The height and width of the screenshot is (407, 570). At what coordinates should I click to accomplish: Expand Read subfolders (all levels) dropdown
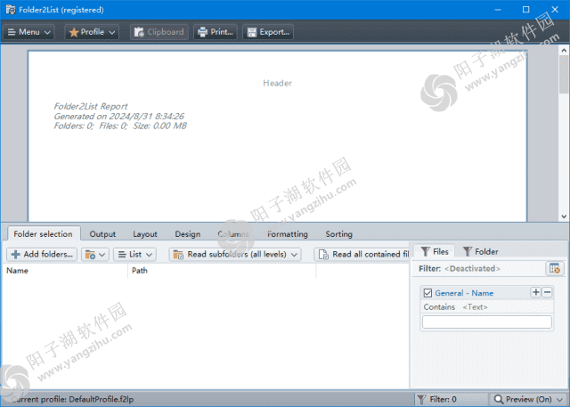point(235,255)
